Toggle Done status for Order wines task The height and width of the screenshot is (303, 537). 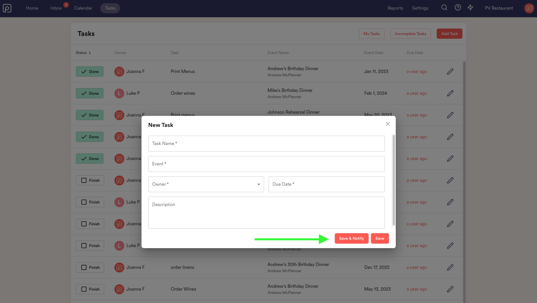click(90, 93)
